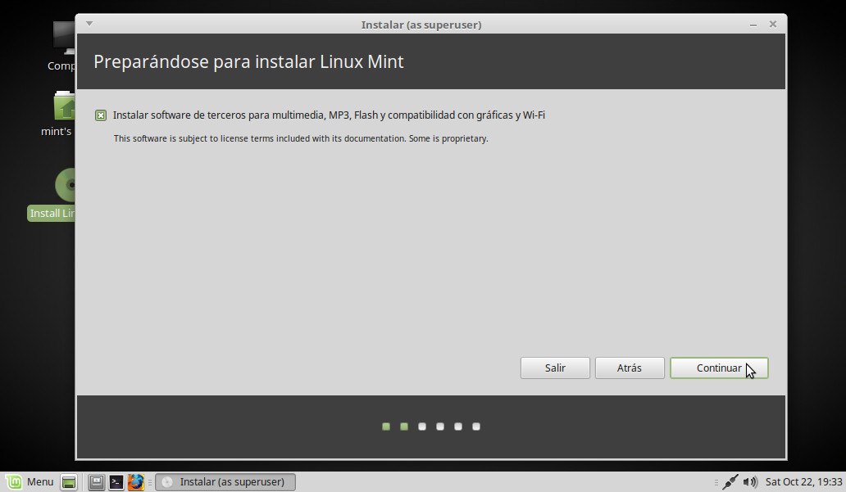
Task: Open the file manager panel launcher
Action: tap(97, 482)
